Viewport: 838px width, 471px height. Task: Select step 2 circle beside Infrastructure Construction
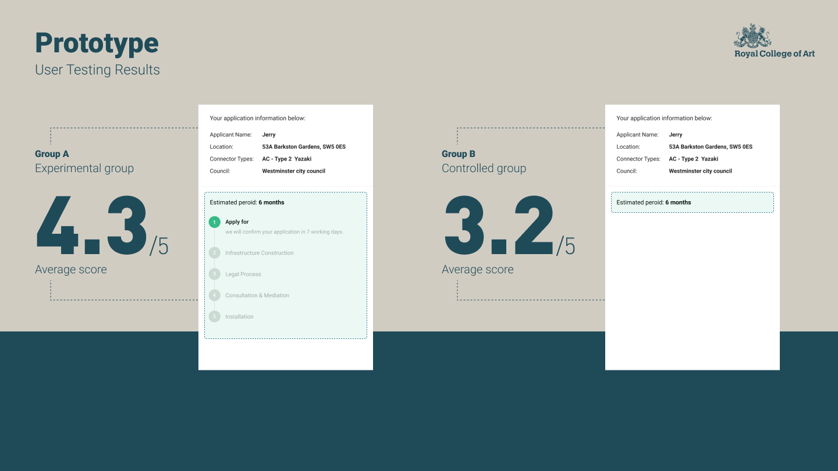pos(215,253)
